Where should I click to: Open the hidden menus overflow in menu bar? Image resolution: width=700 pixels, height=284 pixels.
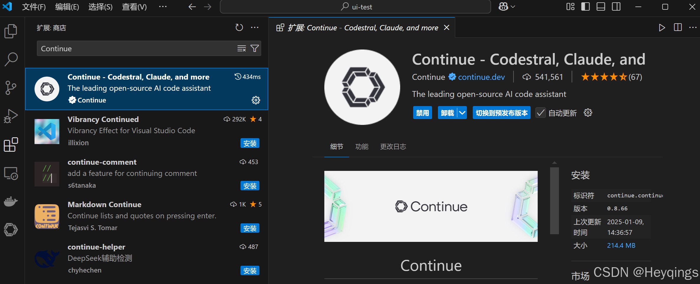[x=163, y=6]
